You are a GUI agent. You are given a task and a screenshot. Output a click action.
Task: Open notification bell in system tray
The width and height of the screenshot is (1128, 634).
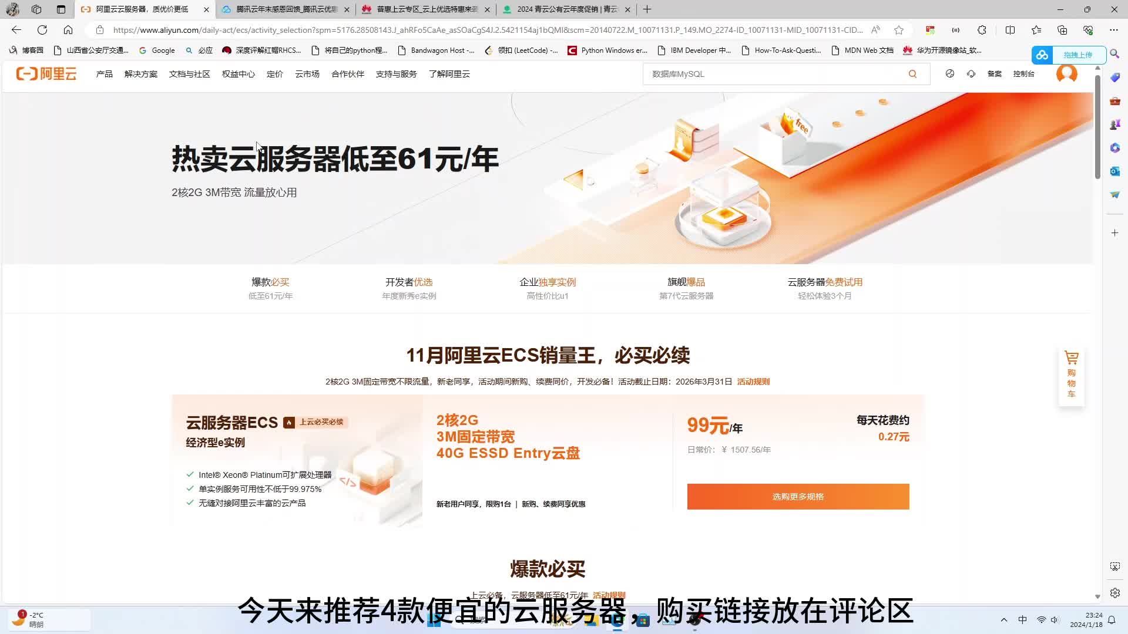click(1112, 620)
